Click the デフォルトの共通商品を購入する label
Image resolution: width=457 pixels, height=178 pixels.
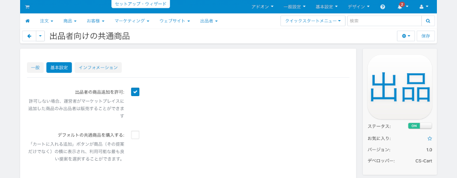(x=91, y=135)
